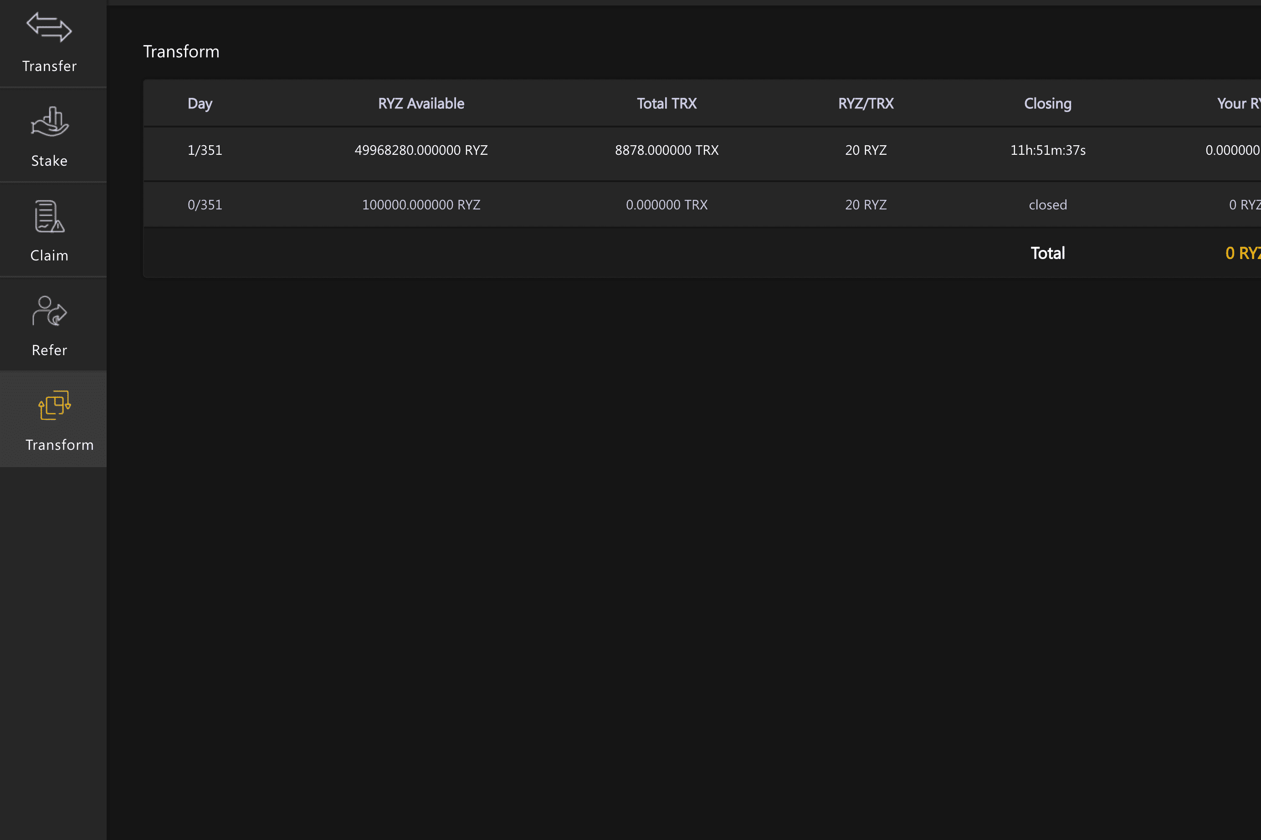Select the day 1/351 row
The height and width of the screenshot is (840, 1261).
pyautogui.click(x=205, y=151)
